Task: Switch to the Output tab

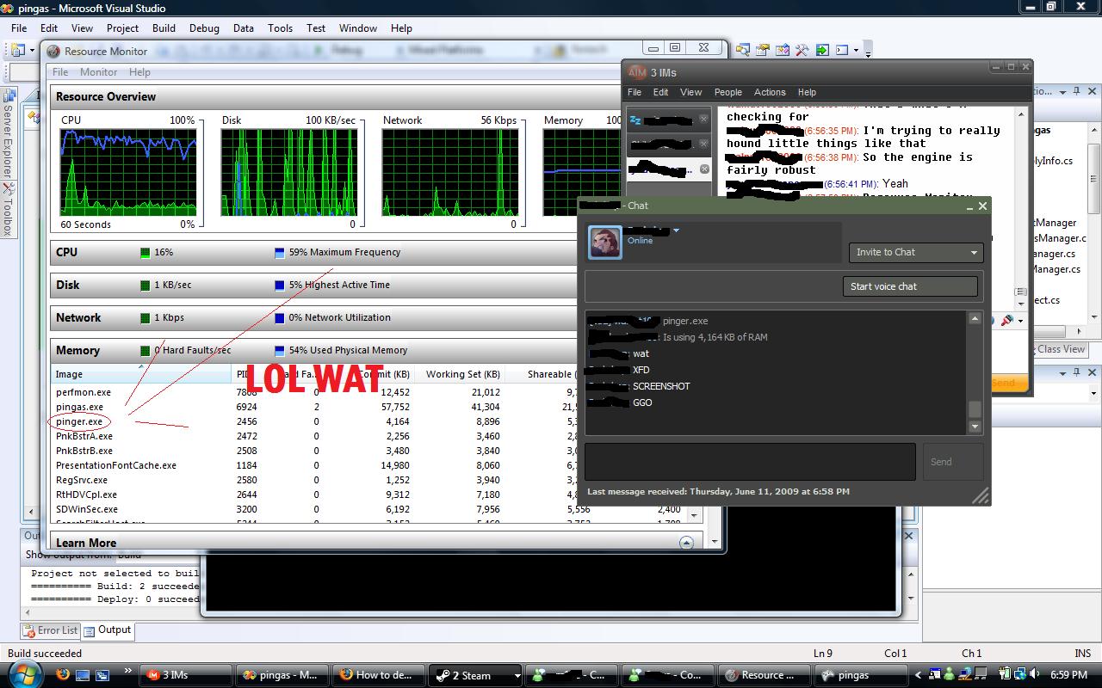Action: (108, 630)
